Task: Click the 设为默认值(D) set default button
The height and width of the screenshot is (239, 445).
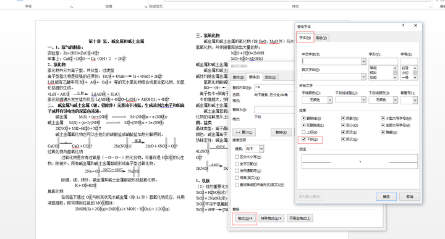Action: (x=310, y=197)
